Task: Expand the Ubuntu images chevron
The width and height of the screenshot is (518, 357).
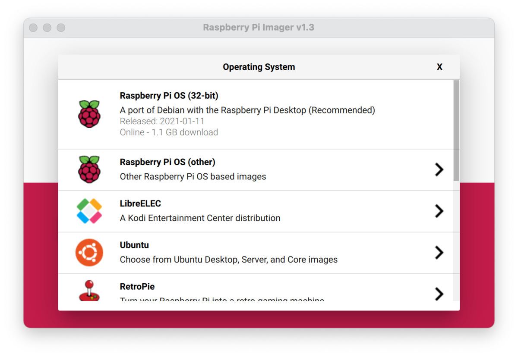Action: pos(439,252)
